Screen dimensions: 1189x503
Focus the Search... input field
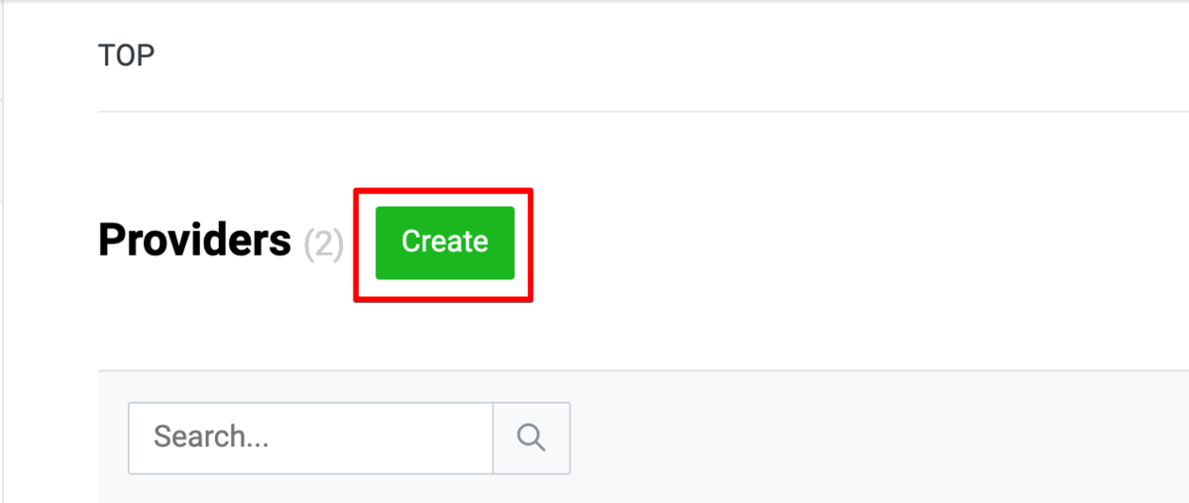(x=311, y=438)
